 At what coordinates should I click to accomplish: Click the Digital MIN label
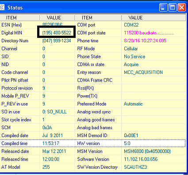[x=12, y=33]
